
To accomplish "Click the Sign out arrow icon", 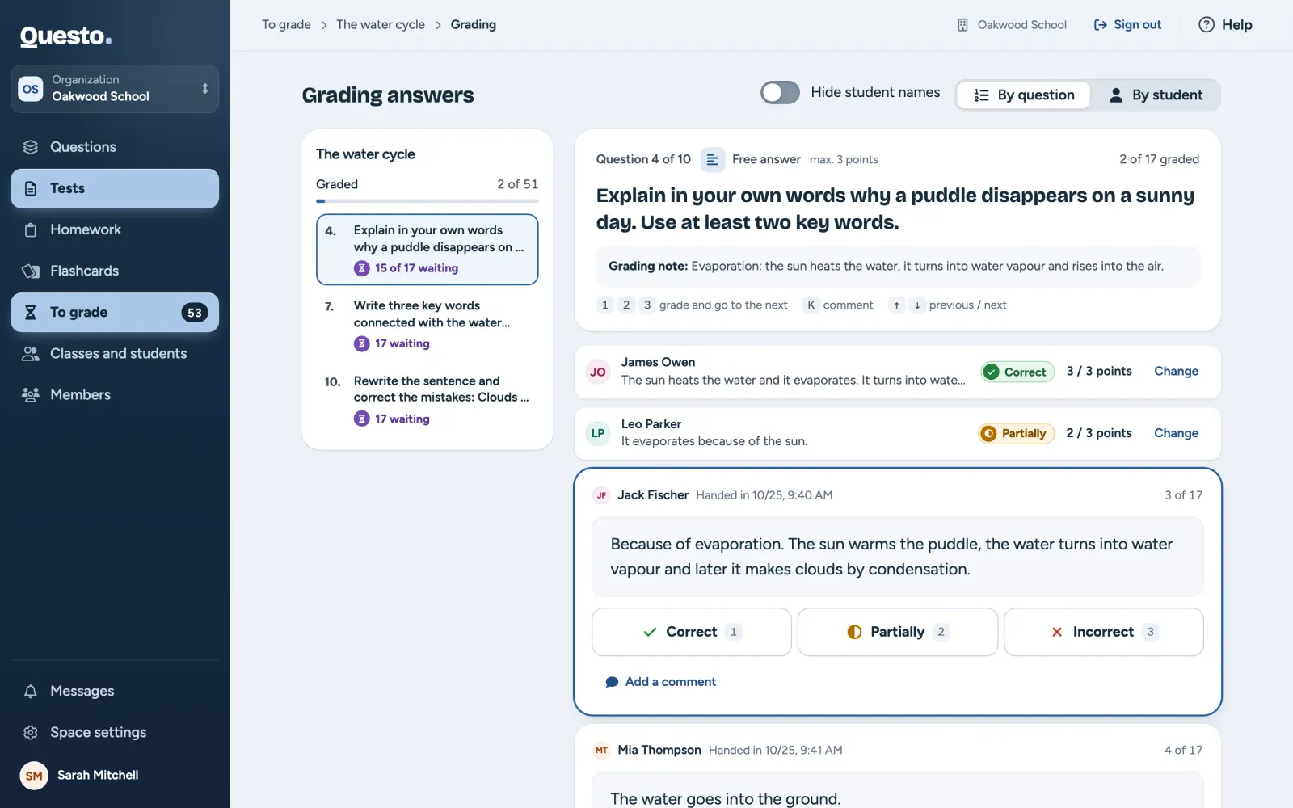I will (1100, 25).
